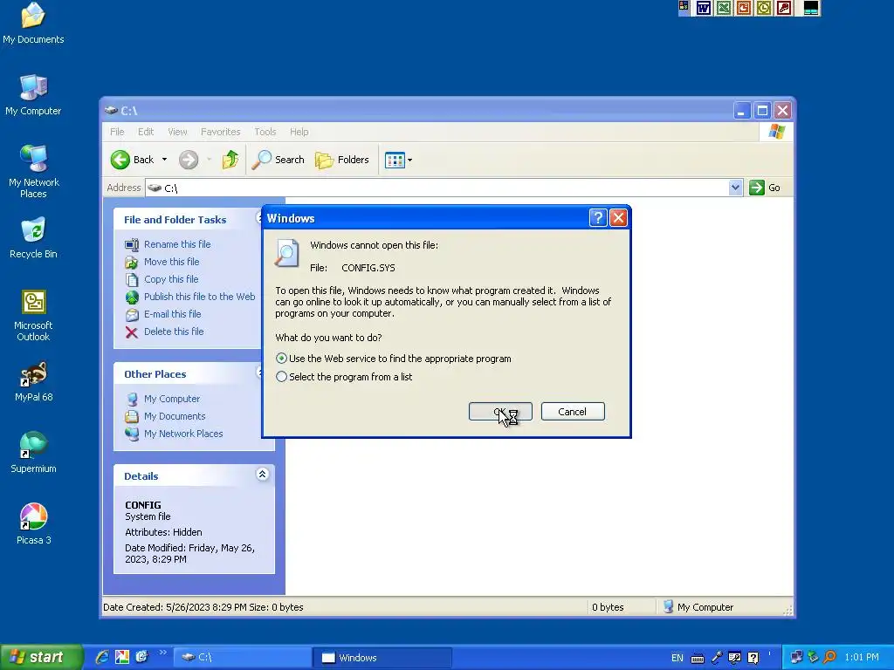Viewport: 894px width, 670px height.
Task: Select the My Computer desktop icon
Action: tap(33, 94)
